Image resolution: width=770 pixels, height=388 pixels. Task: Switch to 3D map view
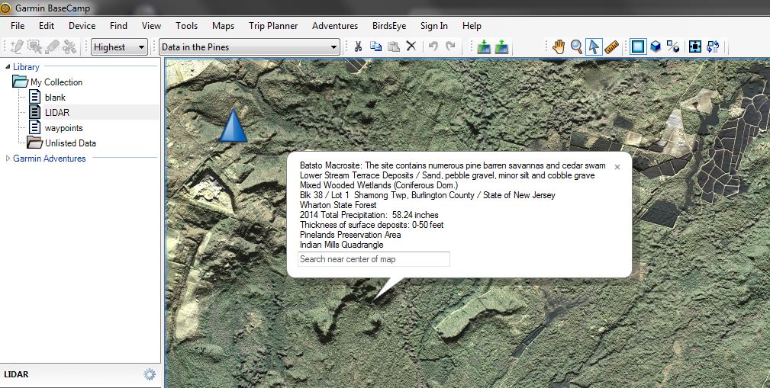click(656, 46)
